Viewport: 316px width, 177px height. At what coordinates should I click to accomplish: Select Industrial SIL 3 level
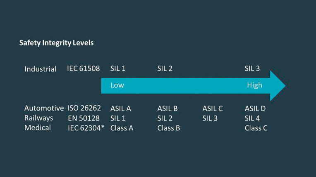pos(252,68)
